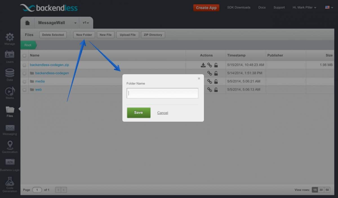This screenshot has width=338, height=198.
Task: Check the media folder checkbox
Action: click(24, 82)
